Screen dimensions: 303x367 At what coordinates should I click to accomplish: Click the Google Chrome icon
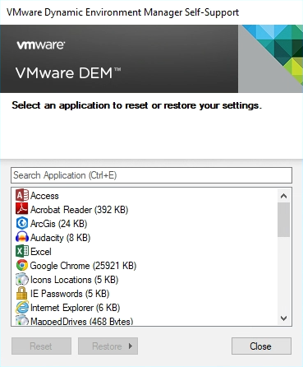[22, 265]
